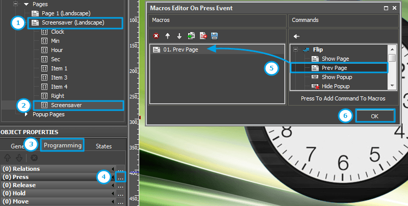Image resolution: width=408 pixels, height=206 pixels.
Task: Open Relations editor with ellipsis button
Action: tap(120, 169)
